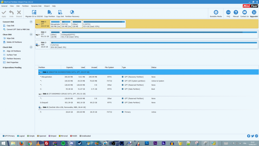Select the Récupération partition block on Disk 1
This screenshot has height=146, width=259.
coord(55,24)
